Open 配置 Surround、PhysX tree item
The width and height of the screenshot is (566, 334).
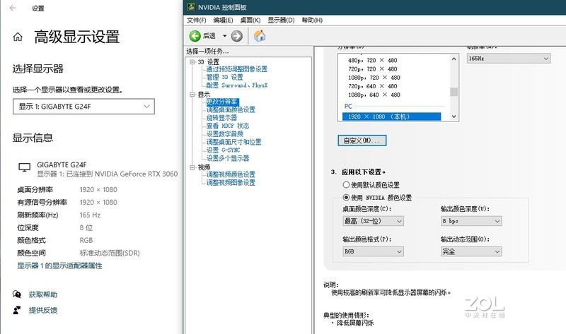point(237,85)
